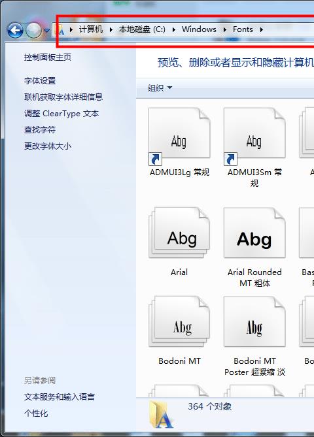Expand the arrow after 本地磁盘 (C:)

(x=173, y=29)
